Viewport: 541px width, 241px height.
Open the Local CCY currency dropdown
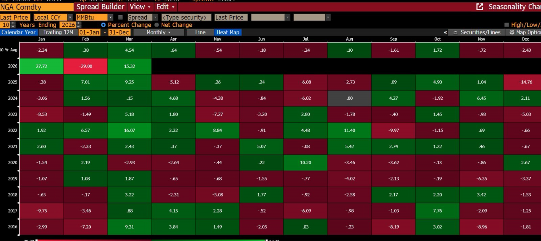click(x=70, y=17)
